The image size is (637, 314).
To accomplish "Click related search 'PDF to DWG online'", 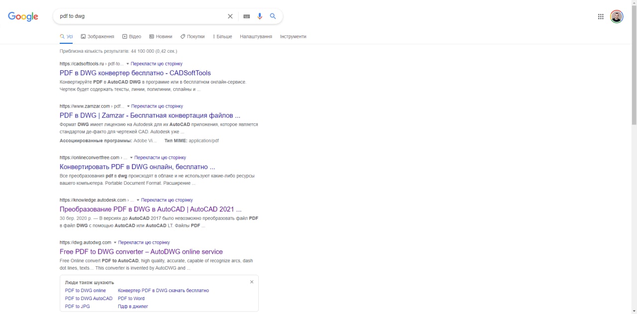I will pyautogui.click(x=86, y=291).
